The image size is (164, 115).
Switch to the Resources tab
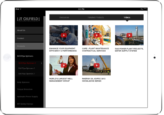click(x=64, y=17)
